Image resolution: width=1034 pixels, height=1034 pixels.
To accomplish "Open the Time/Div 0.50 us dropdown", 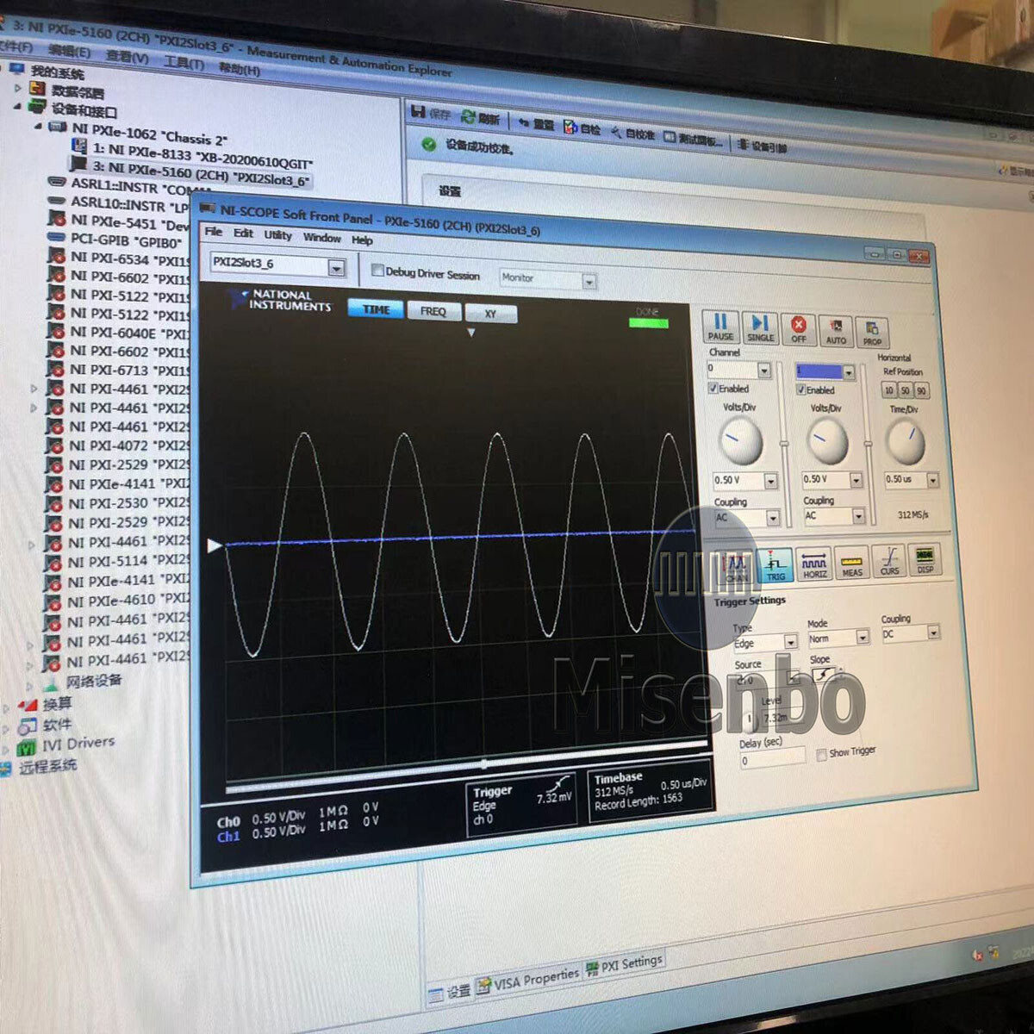I will coord(932,479).
